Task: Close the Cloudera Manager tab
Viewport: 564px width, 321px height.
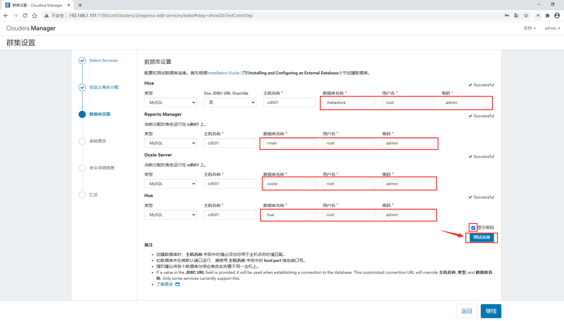Action: (x=69, y=5)
